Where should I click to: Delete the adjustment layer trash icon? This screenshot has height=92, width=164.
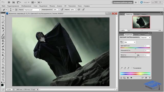(x=150, y=78)
